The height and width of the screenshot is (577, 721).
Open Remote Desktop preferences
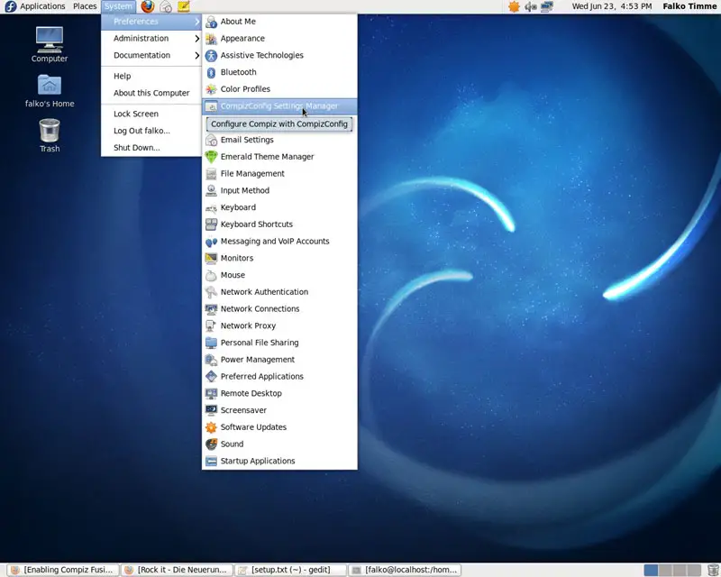pyautogui.click(x=279, y=393)
